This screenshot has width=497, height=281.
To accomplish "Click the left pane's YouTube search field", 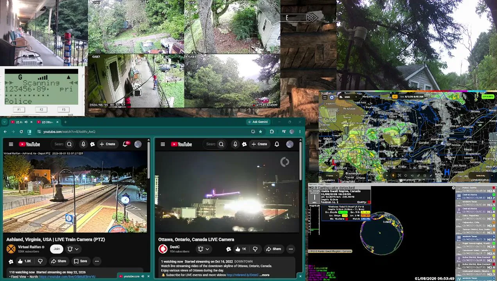I will point(58,144).
